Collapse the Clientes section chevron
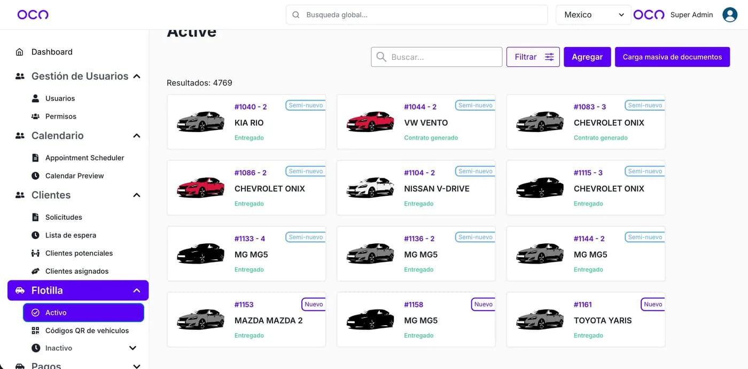 click(137, 195)
